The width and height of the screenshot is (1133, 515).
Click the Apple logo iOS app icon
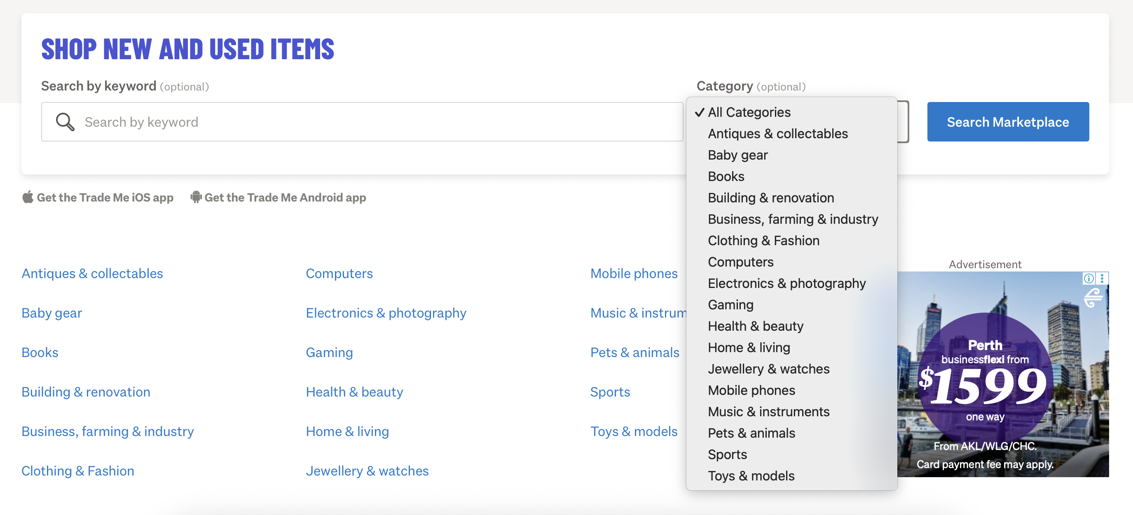point(28,197)
